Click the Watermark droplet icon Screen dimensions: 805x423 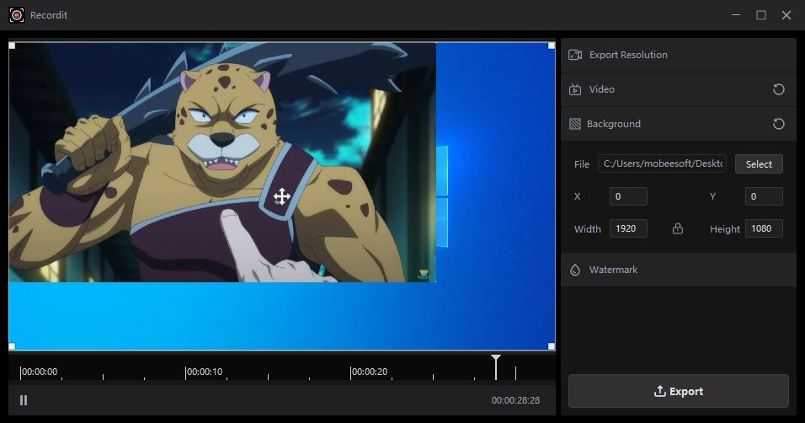575,270
